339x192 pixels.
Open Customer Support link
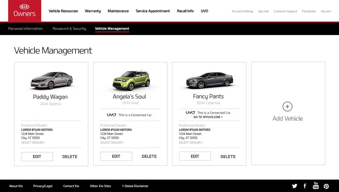285,11
